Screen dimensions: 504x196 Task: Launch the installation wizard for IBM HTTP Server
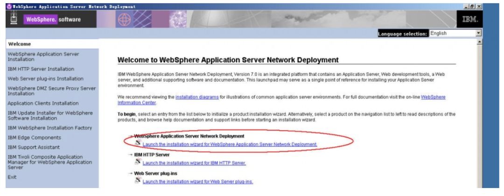coord(194,163)
